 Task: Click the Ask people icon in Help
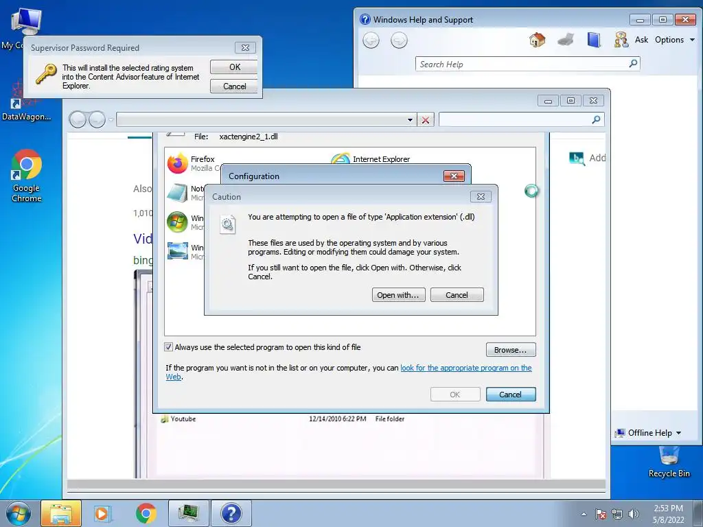621,40
